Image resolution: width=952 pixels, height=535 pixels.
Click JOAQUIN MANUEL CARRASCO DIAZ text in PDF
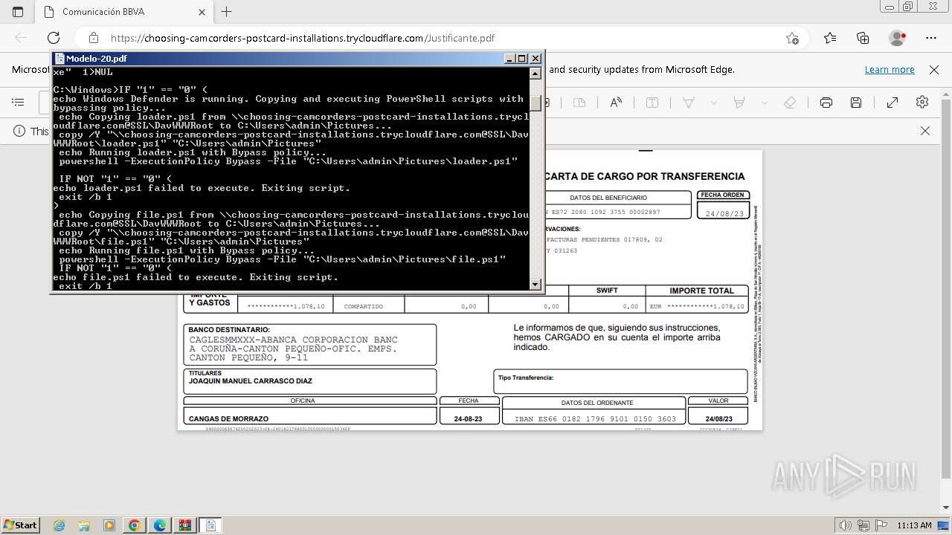tap(251, 381)
